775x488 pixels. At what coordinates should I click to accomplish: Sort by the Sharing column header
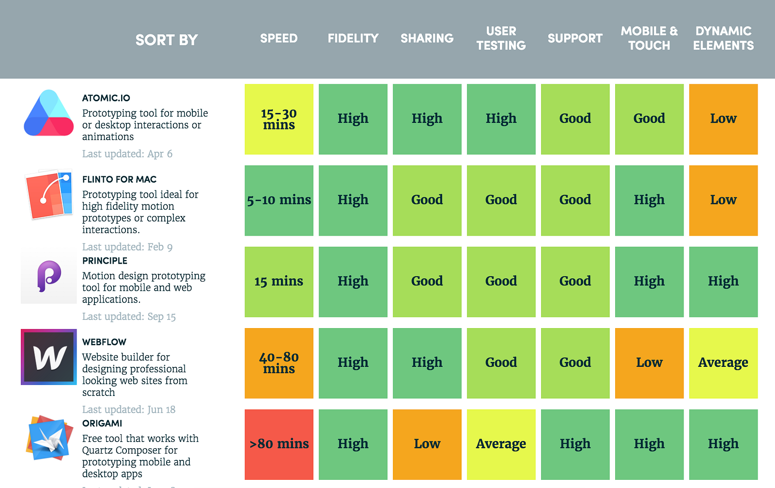pos(427,38)
